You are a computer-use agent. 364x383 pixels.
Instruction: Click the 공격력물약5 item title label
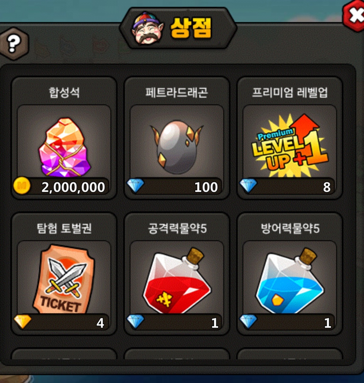point(177,228)
